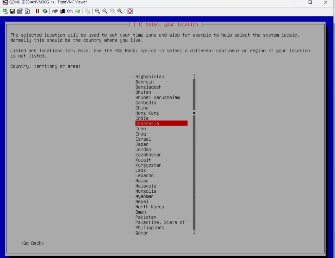Screen dimensions: 335x258
Task: Select Philippines in the country list
Action: point(150,228)
